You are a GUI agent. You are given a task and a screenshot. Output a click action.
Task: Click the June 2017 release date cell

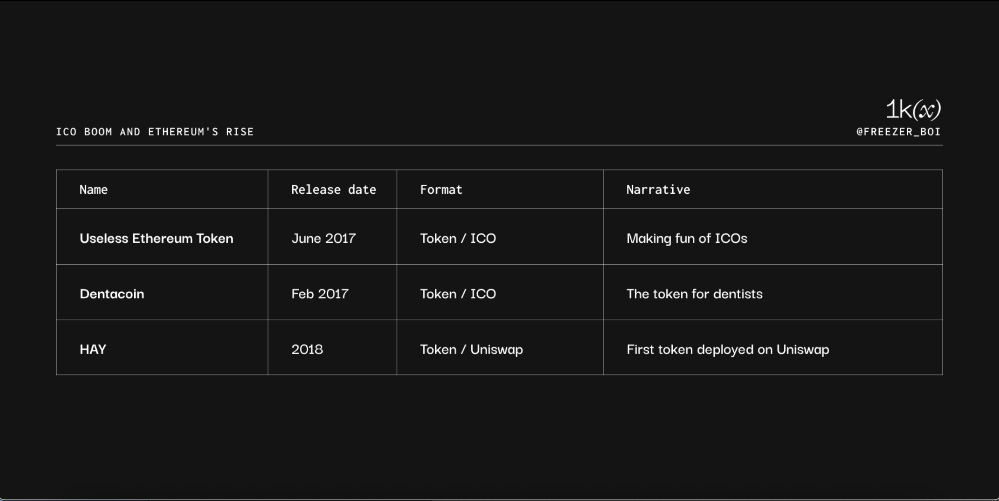[324, 238]
